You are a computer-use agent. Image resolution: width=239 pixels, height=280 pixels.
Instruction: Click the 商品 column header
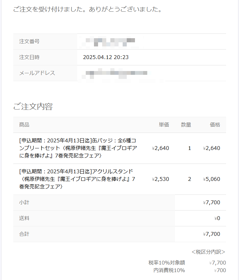pyautogui.click(x=24, y=125)
